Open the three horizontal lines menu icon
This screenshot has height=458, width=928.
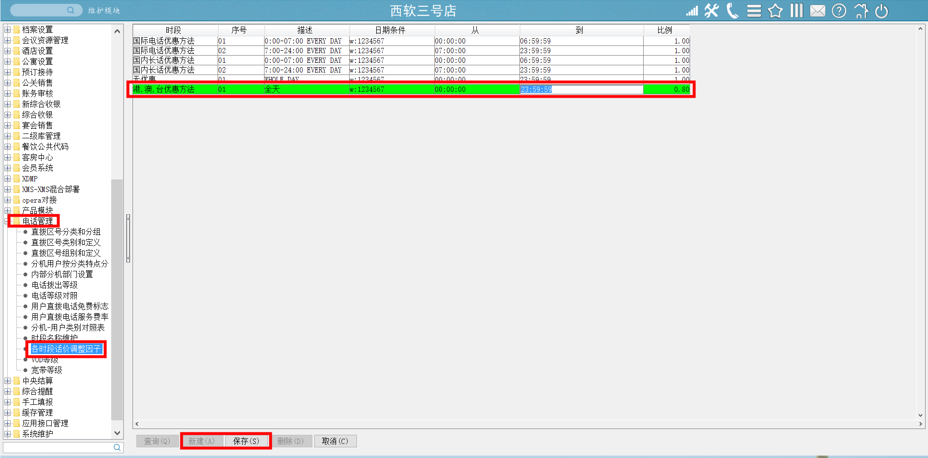tap(754, 11)
